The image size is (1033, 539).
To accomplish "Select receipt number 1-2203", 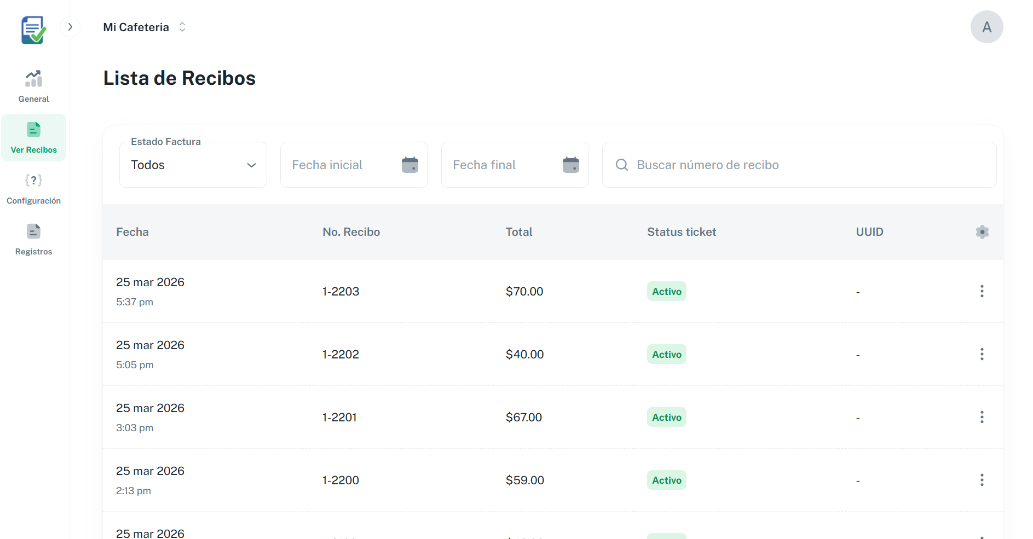I will [x=341, y=291].
